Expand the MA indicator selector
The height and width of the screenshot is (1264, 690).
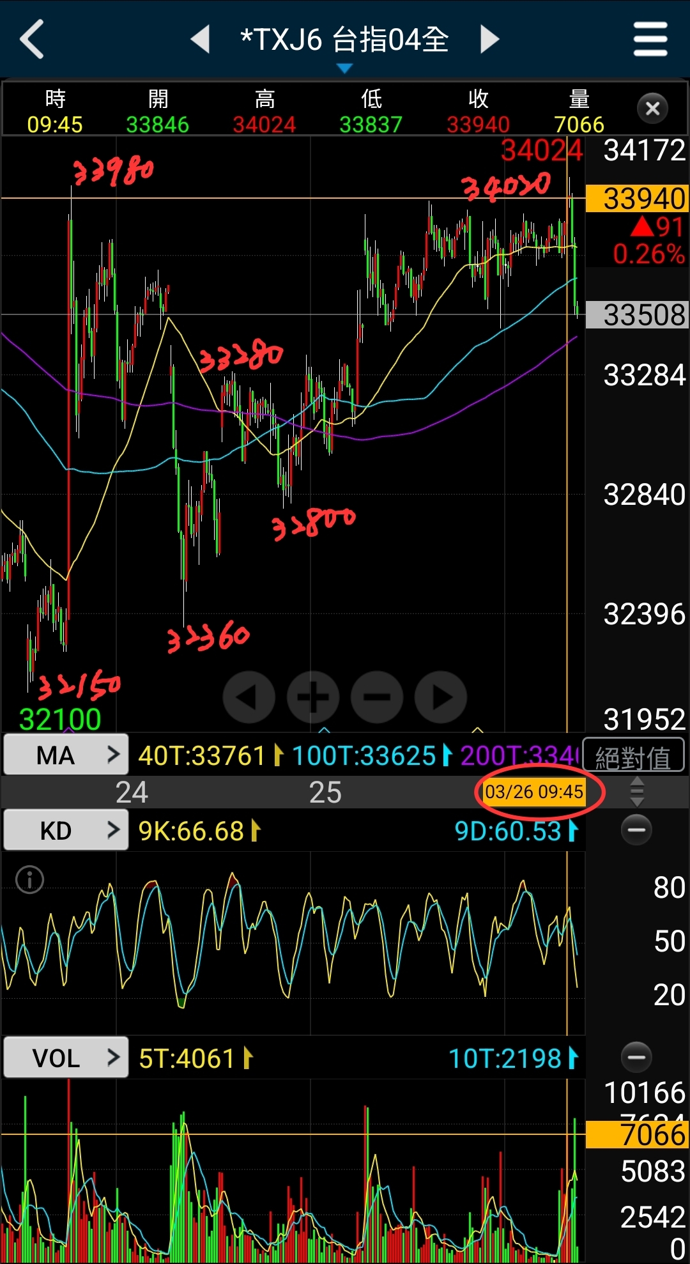[x=66, y=755]
